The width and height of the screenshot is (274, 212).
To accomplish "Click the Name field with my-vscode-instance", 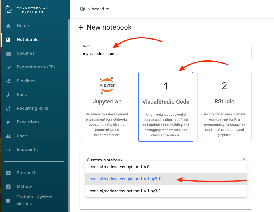I will point(166,53).
